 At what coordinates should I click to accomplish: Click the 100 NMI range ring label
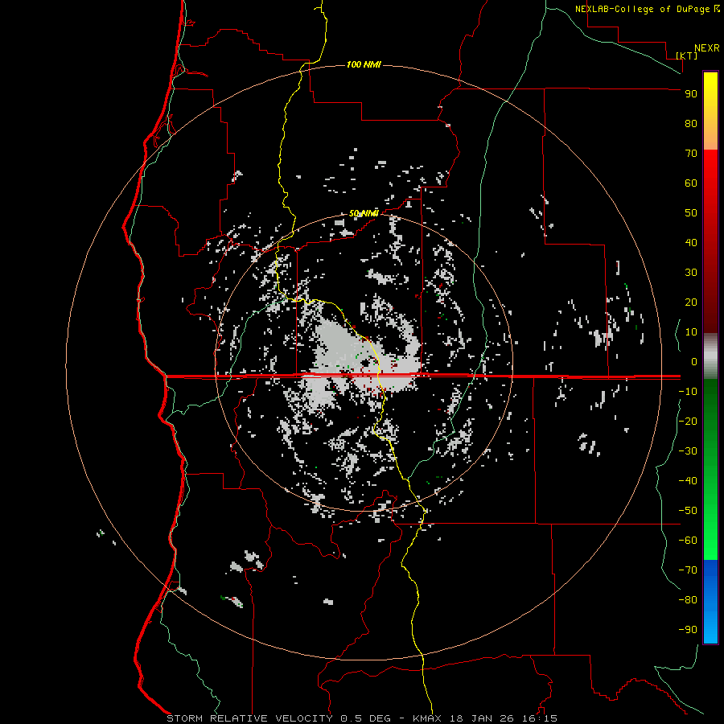tap(364, 64)
